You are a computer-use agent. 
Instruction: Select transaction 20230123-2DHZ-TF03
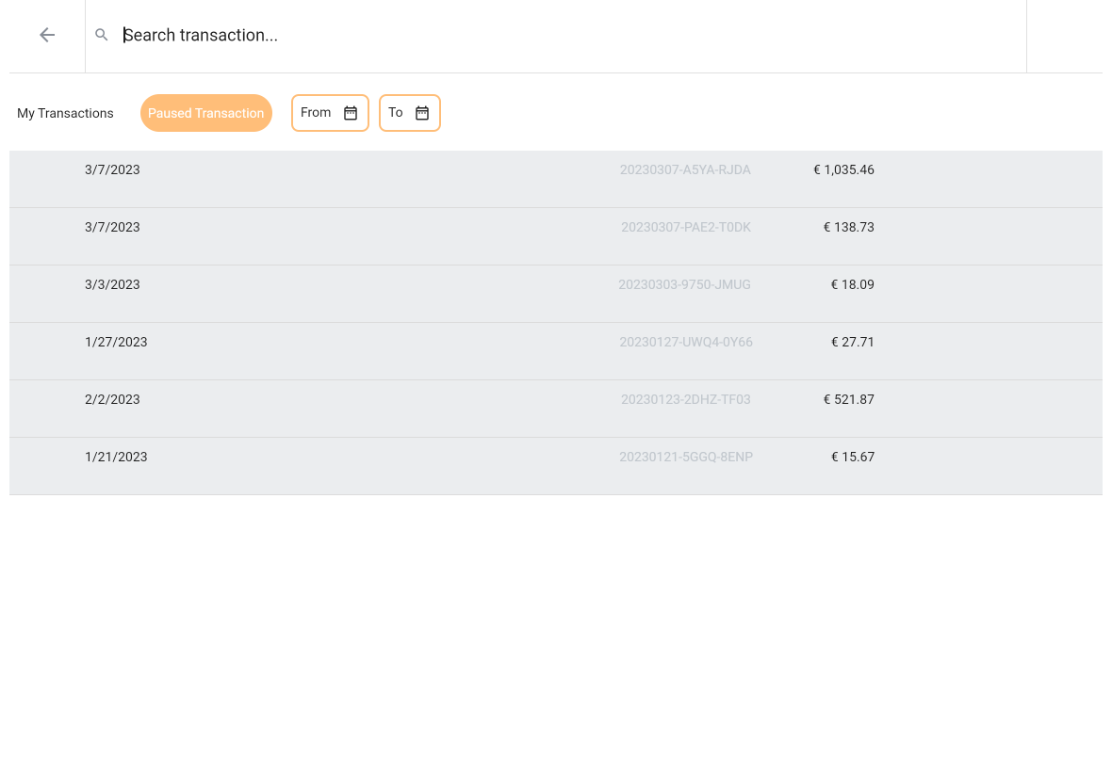(685, 400)
